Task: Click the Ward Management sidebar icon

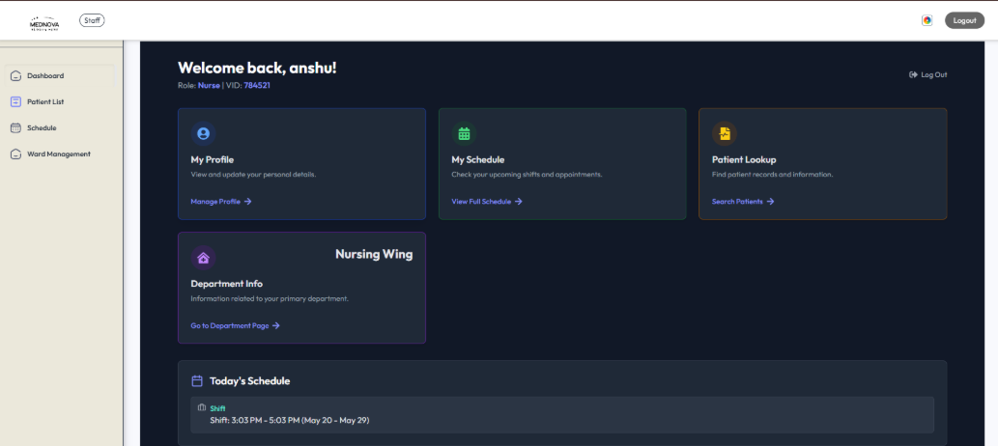Action: click(x=16, y=153)
